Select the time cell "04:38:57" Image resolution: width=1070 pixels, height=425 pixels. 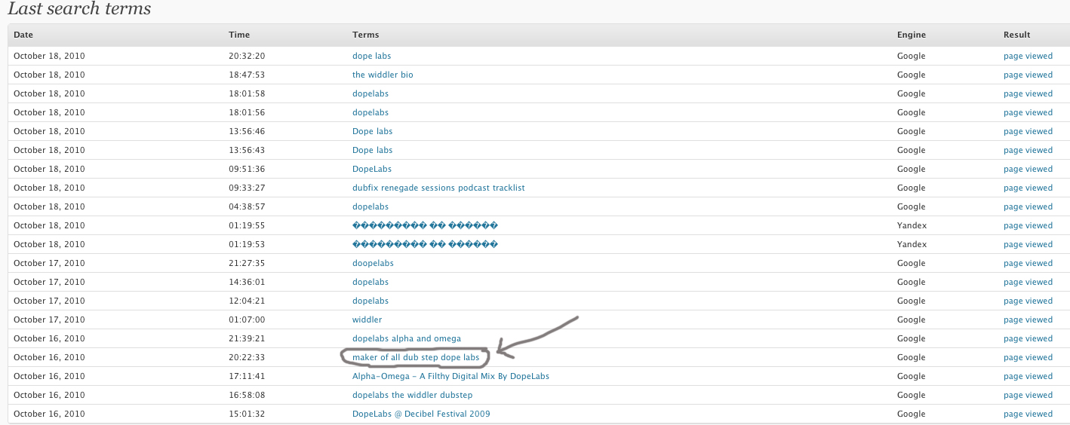point(247,206)
